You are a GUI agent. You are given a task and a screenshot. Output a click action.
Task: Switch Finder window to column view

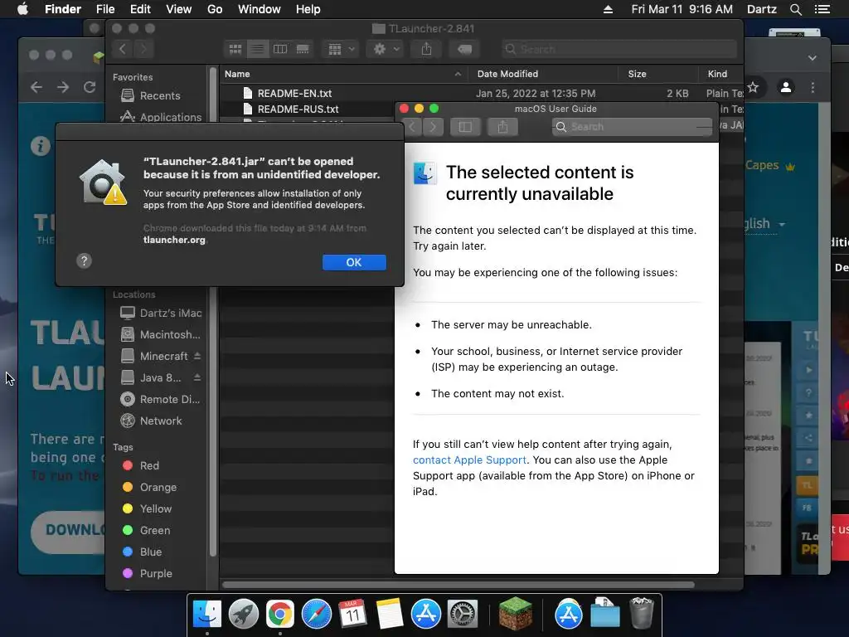(x=280, y=49)
